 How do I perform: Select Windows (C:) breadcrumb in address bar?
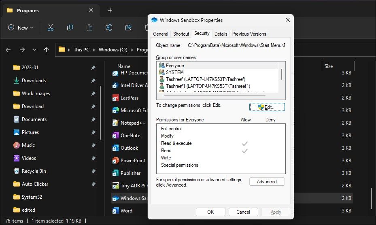[x=113, y=50]
